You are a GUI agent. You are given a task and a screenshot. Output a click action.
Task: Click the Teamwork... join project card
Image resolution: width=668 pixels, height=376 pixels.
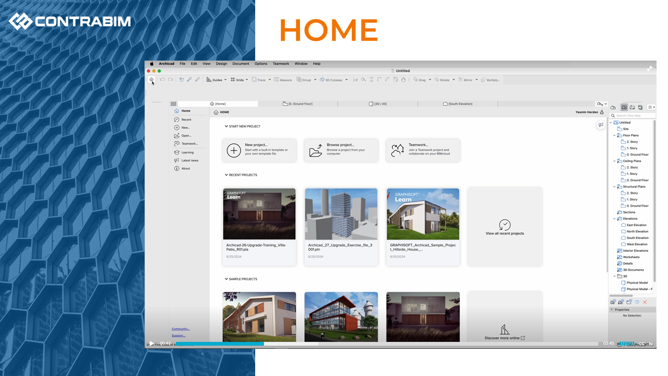[x=423, y=150]
